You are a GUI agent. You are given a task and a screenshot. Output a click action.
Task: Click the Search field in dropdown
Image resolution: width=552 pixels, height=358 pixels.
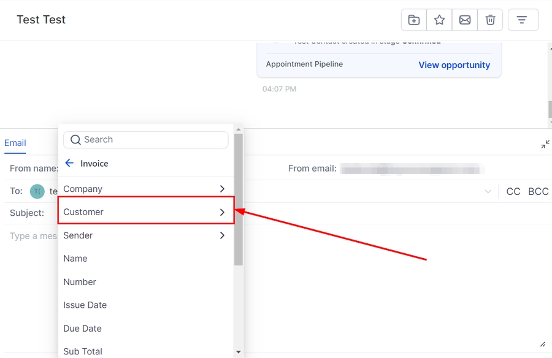tap(153, 140)
